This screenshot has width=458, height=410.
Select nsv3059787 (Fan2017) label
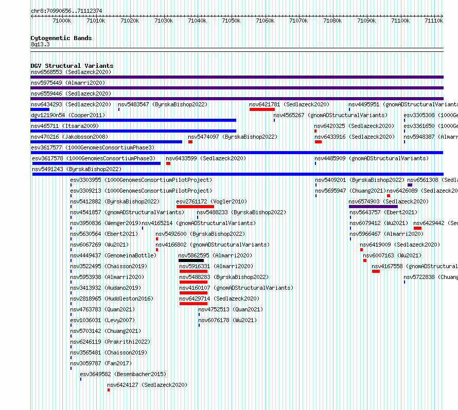(x=101, y=363)
